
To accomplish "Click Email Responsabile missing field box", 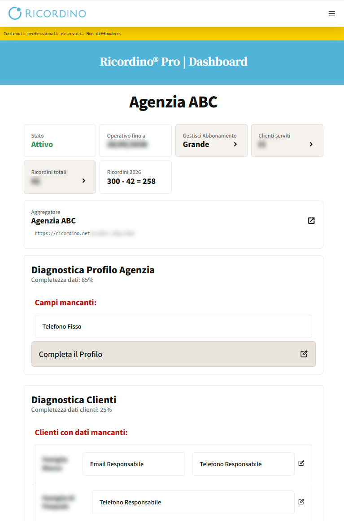I will 134,464.
